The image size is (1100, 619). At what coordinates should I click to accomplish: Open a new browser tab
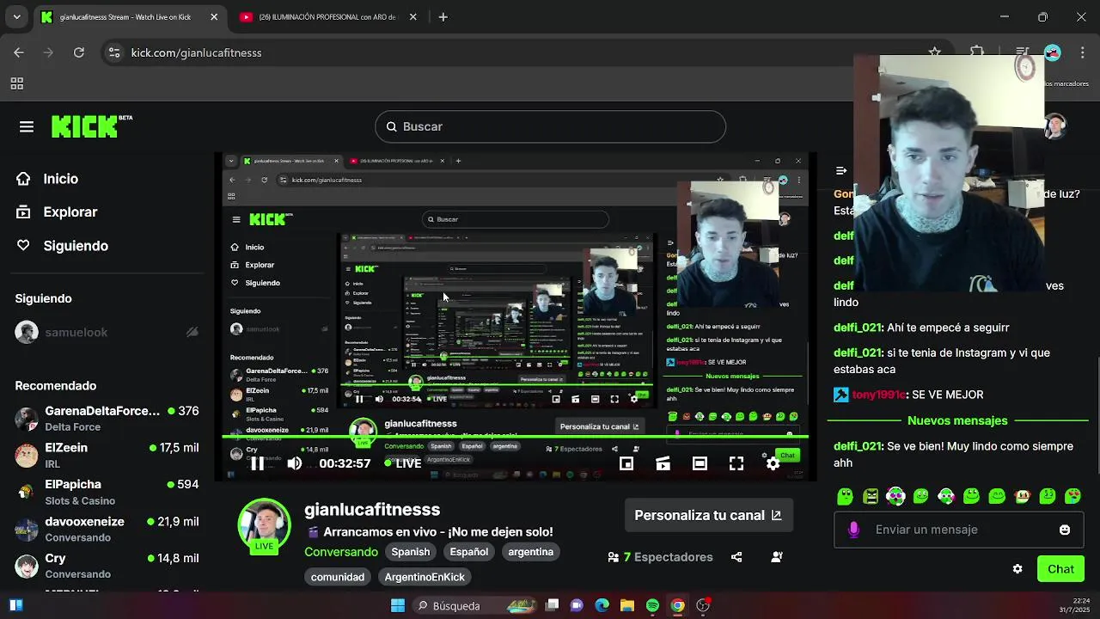click(443, 17)
